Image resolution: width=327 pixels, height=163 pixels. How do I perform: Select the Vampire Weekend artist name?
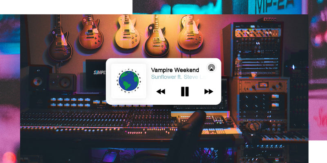(x=175, y=70)
